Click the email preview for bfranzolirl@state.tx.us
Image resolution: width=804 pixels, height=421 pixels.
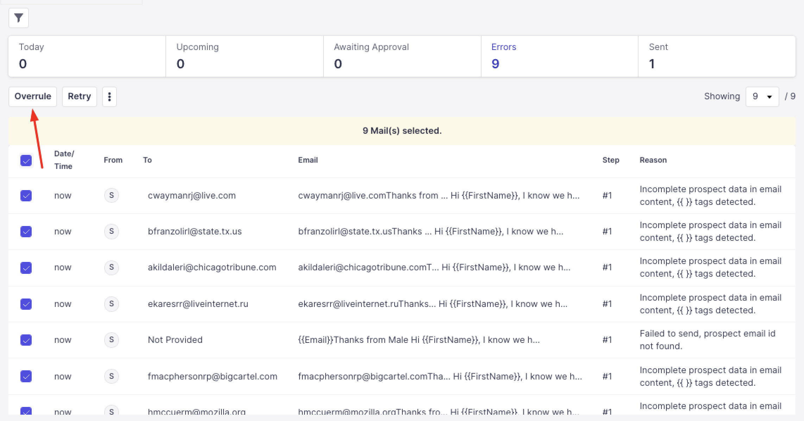point(430,232)
